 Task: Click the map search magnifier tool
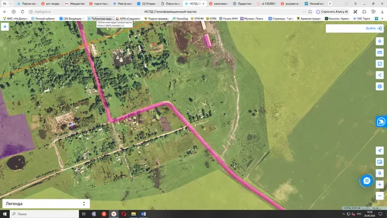coord(380,173)
